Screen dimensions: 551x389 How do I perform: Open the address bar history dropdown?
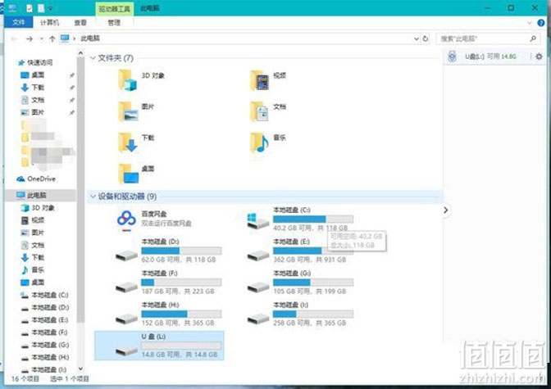click(415, 38)
